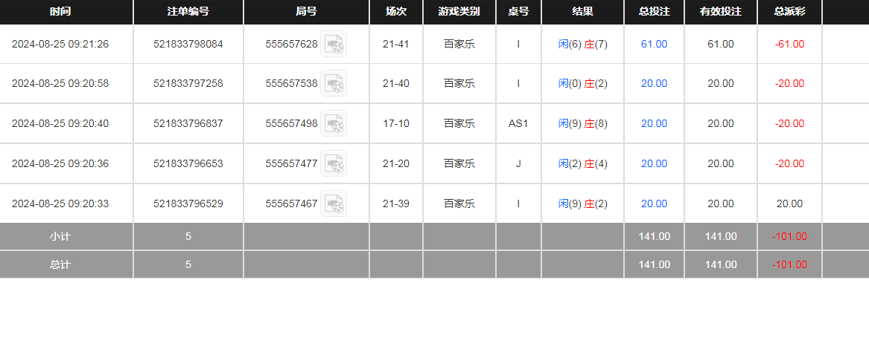Screen dimensions: 869x352
Task: Open total bet amount 61.00 link
Action: [654, 45]
